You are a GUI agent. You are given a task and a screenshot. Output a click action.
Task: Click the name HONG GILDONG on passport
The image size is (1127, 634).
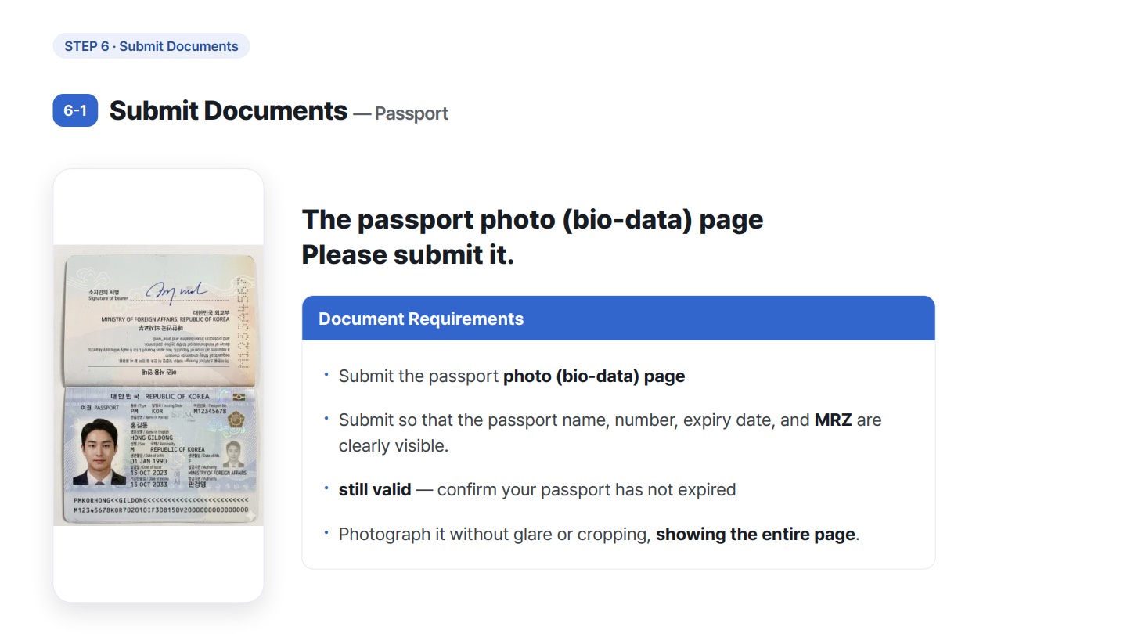[152, 438]
